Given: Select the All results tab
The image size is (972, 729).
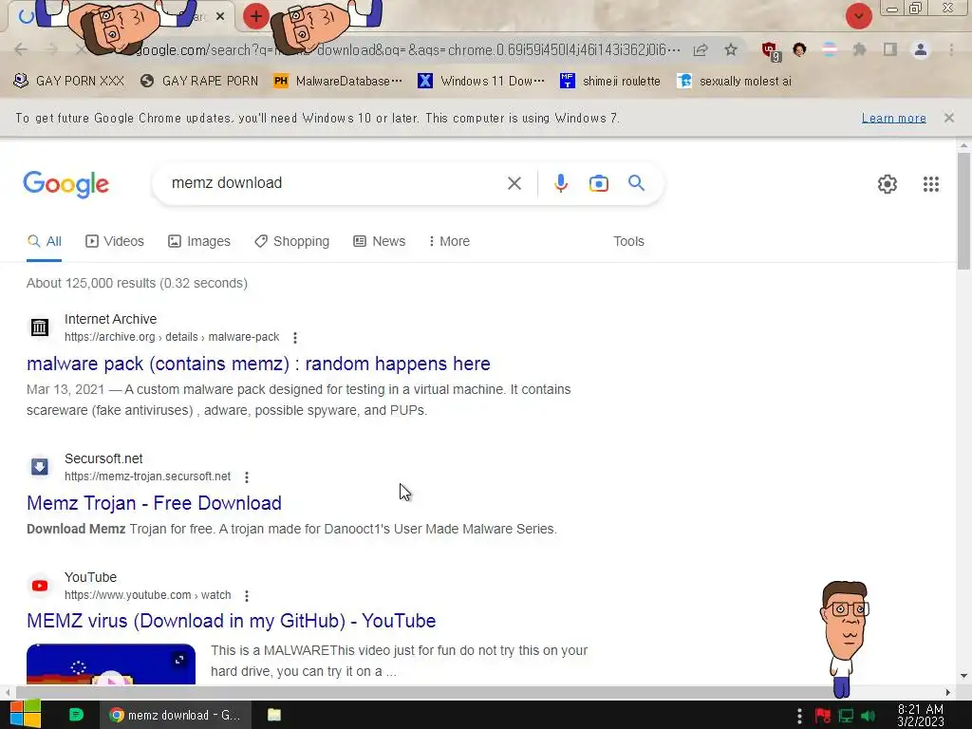Looking at the screenshot, I should (44, 242).
